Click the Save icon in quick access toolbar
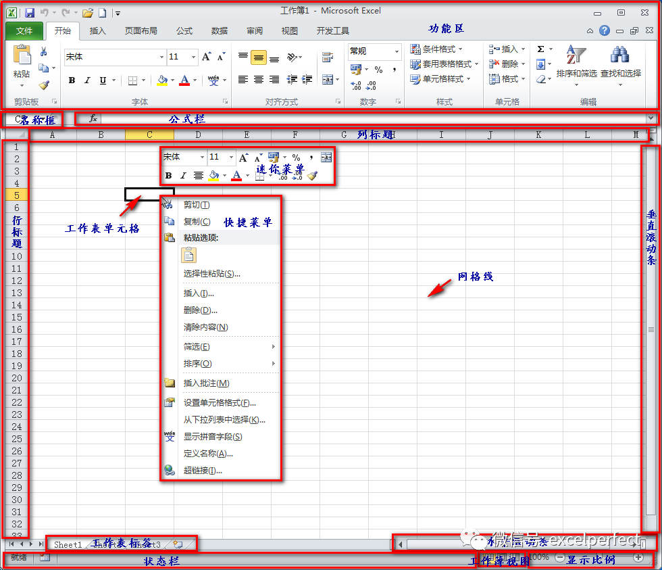This screenshot has height=570, width=662. click(x=29, y=13)
